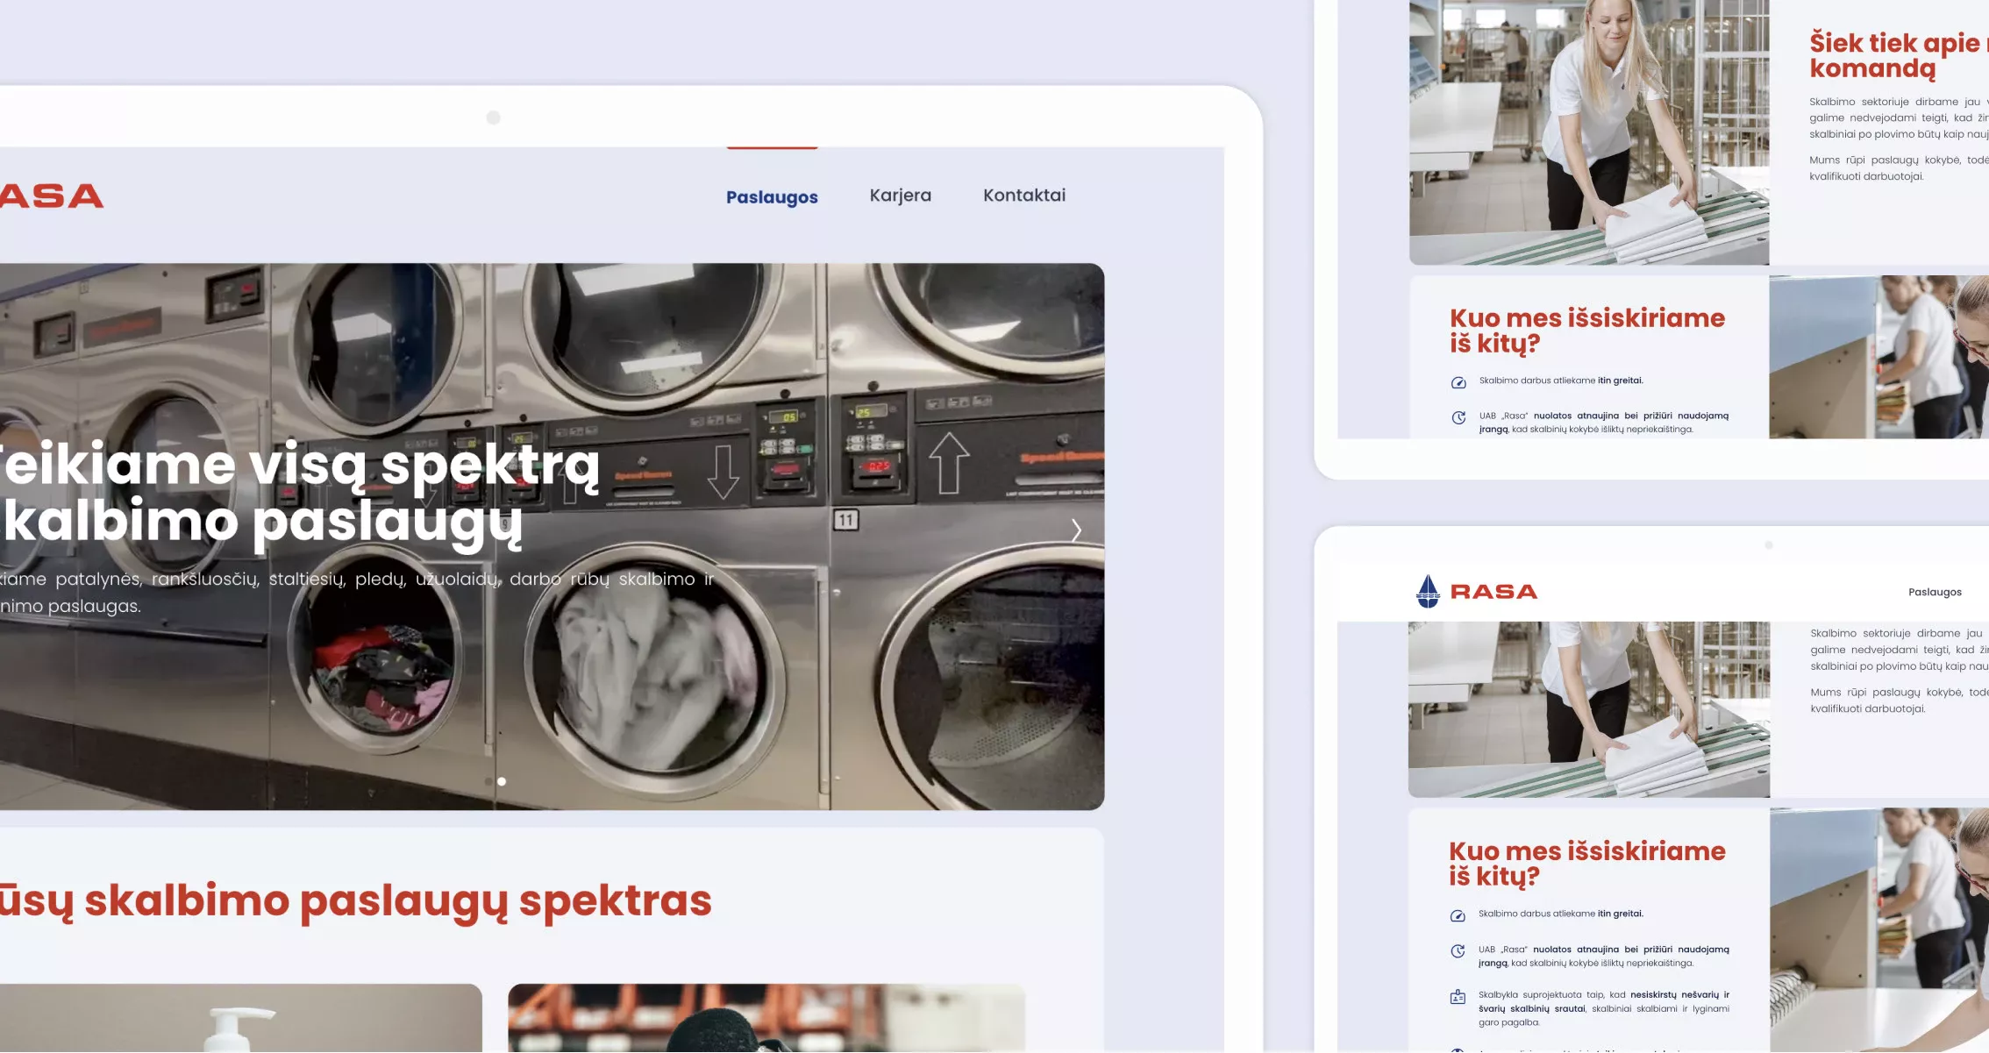Select the white active carousel dot

pos(502,781)
